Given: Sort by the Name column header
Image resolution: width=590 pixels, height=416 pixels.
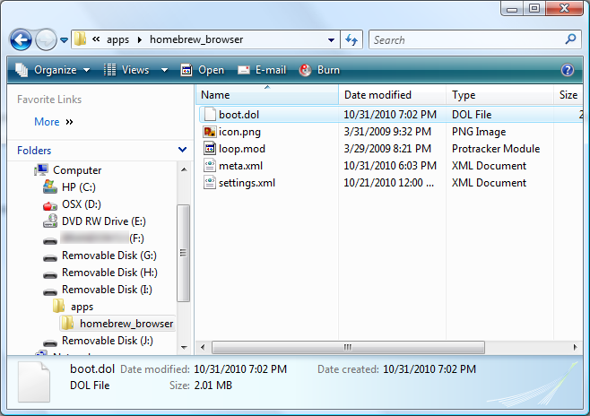Looking at the screenshot, I should click(267, 95).
